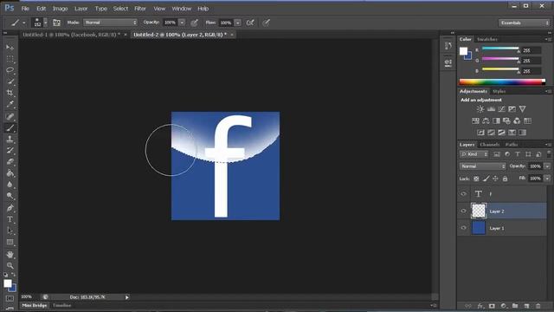Image resolution: width=554 pixels, height=312 pixels.
Task: Open the layer blend mode dropdown
Action: pyautogui.click(x=483, y=166)
